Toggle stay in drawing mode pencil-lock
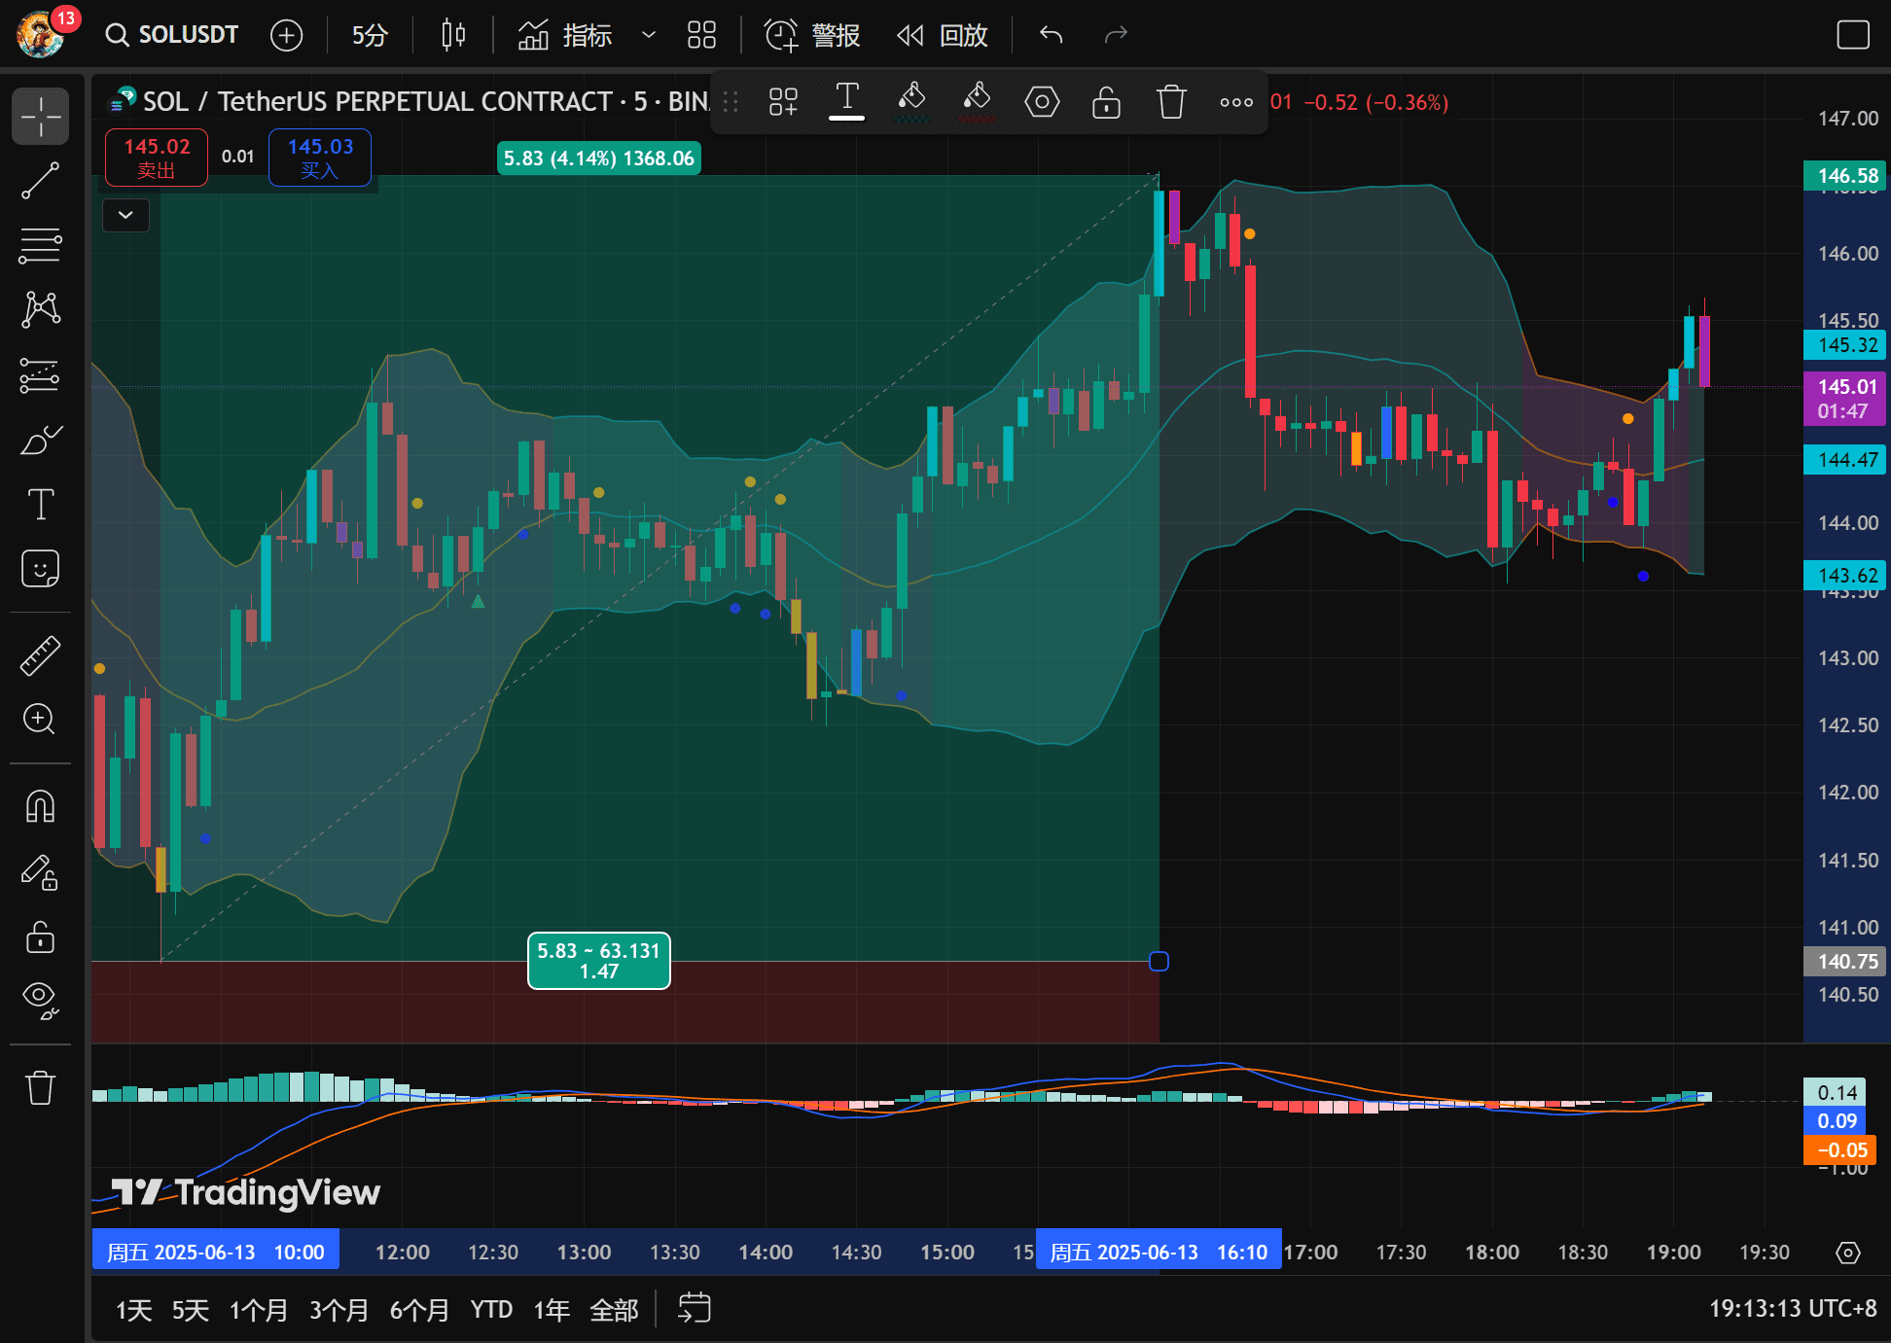 coord(41,871)
